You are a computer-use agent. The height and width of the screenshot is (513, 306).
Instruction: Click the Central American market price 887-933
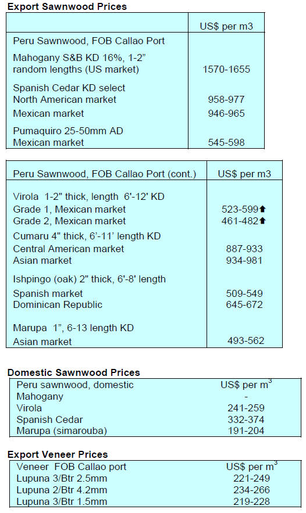click(x=244, y=249)
